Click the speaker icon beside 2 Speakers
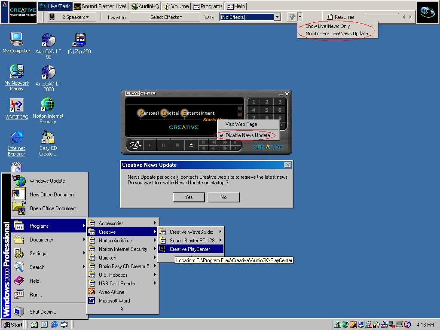The image size is (440, 330). coord(52,17)
